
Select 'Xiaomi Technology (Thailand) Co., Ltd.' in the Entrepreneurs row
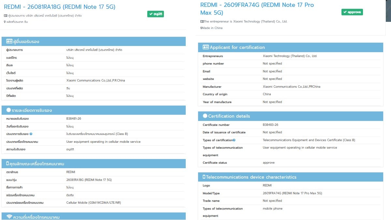(x=290, y=56)
